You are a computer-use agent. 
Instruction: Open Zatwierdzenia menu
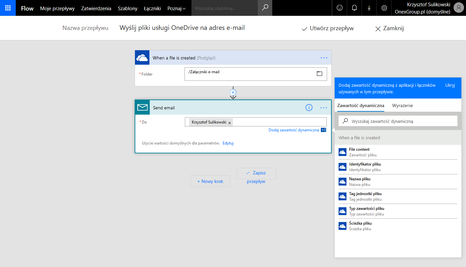96,9
